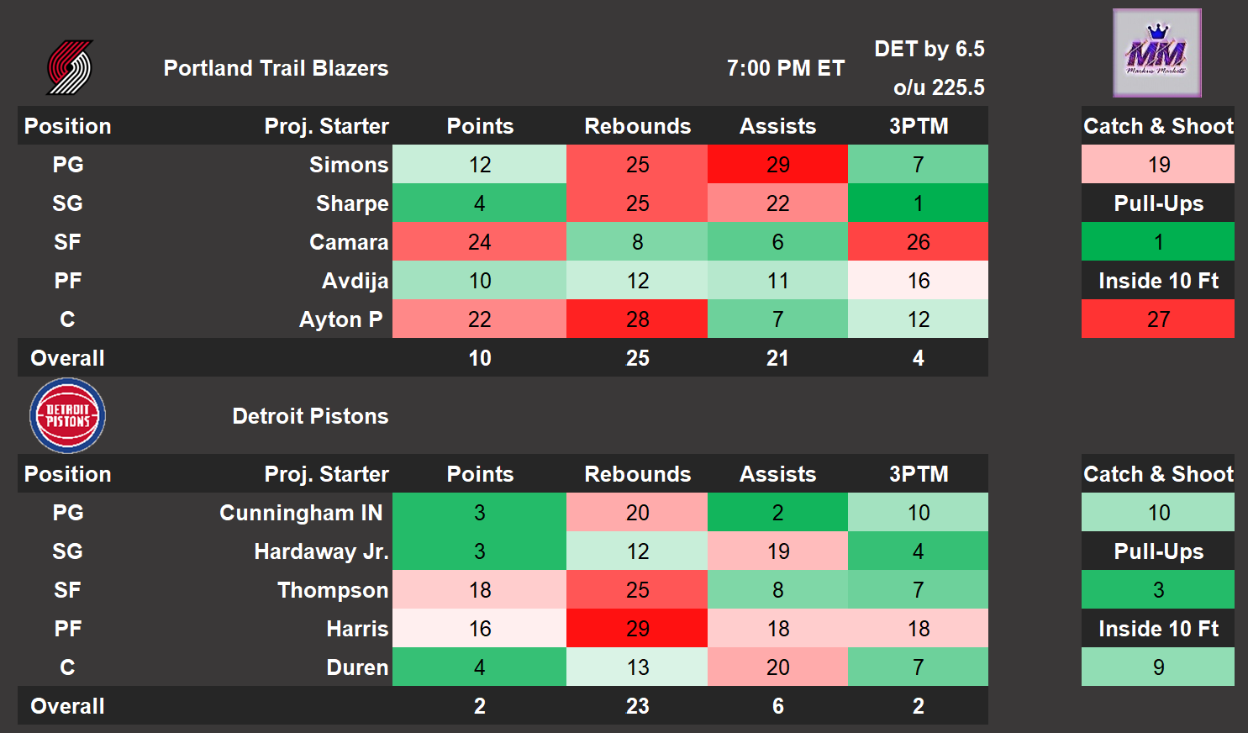The image size is (1248, 733).
Task: Select the Cunningham IN starter name
Action: tap(301, 513)
